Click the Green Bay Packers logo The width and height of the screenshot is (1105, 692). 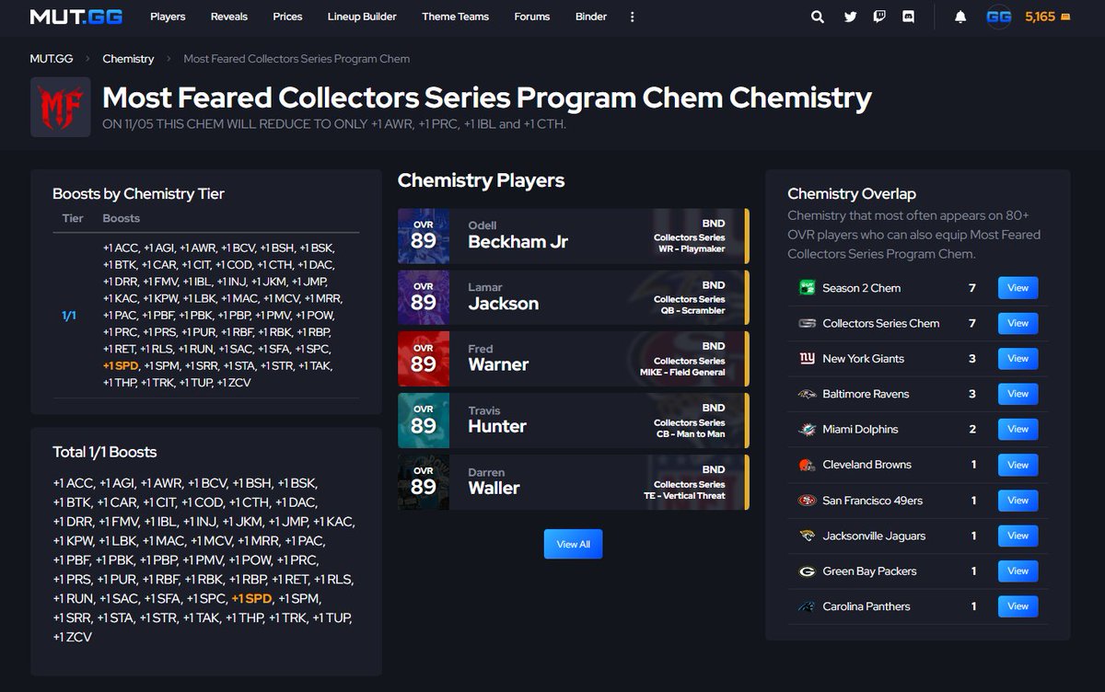point(807,571)
